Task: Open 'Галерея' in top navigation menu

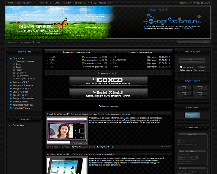Action: coord(67,2)
